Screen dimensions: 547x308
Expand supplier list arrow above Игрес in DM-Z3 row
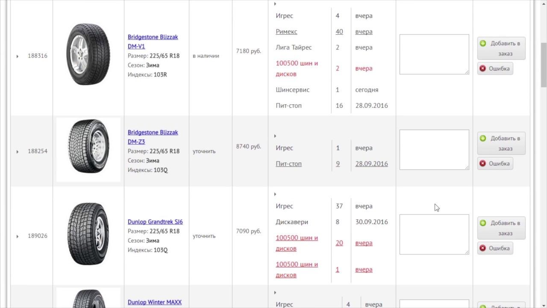tap(275, 136)
